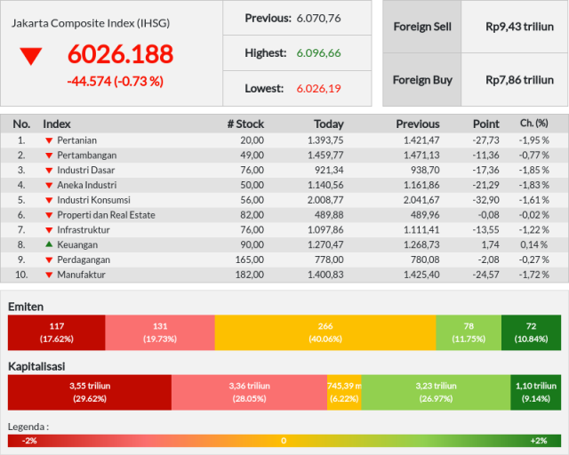
Task: Click the Point column header
Action: click(486, 124)
